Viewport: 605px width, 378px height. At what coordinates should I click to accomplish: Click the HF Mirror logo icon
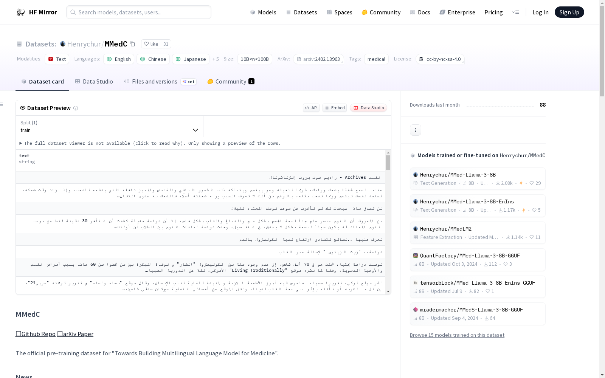(21, 12)
